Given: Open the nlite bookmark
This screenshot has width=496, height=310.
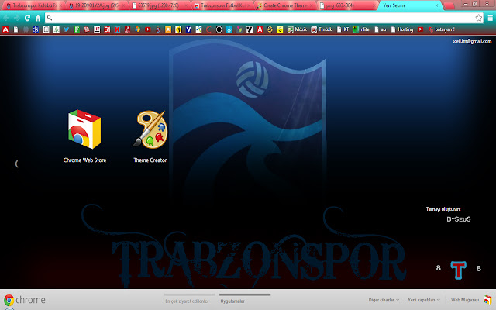Looking at the screenshot, I should pyautogui.click(x=361, y=29).
